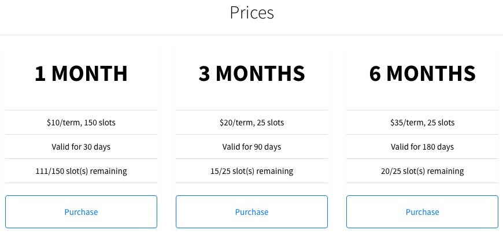Click the $35/term, 25 slots row
This screenshot has height=234, width=503.
[x=422, y=122]
